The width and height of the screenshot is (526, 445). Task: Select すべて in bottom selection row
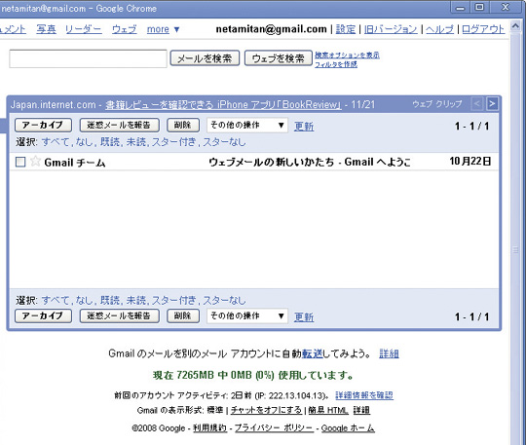[56, 300]
